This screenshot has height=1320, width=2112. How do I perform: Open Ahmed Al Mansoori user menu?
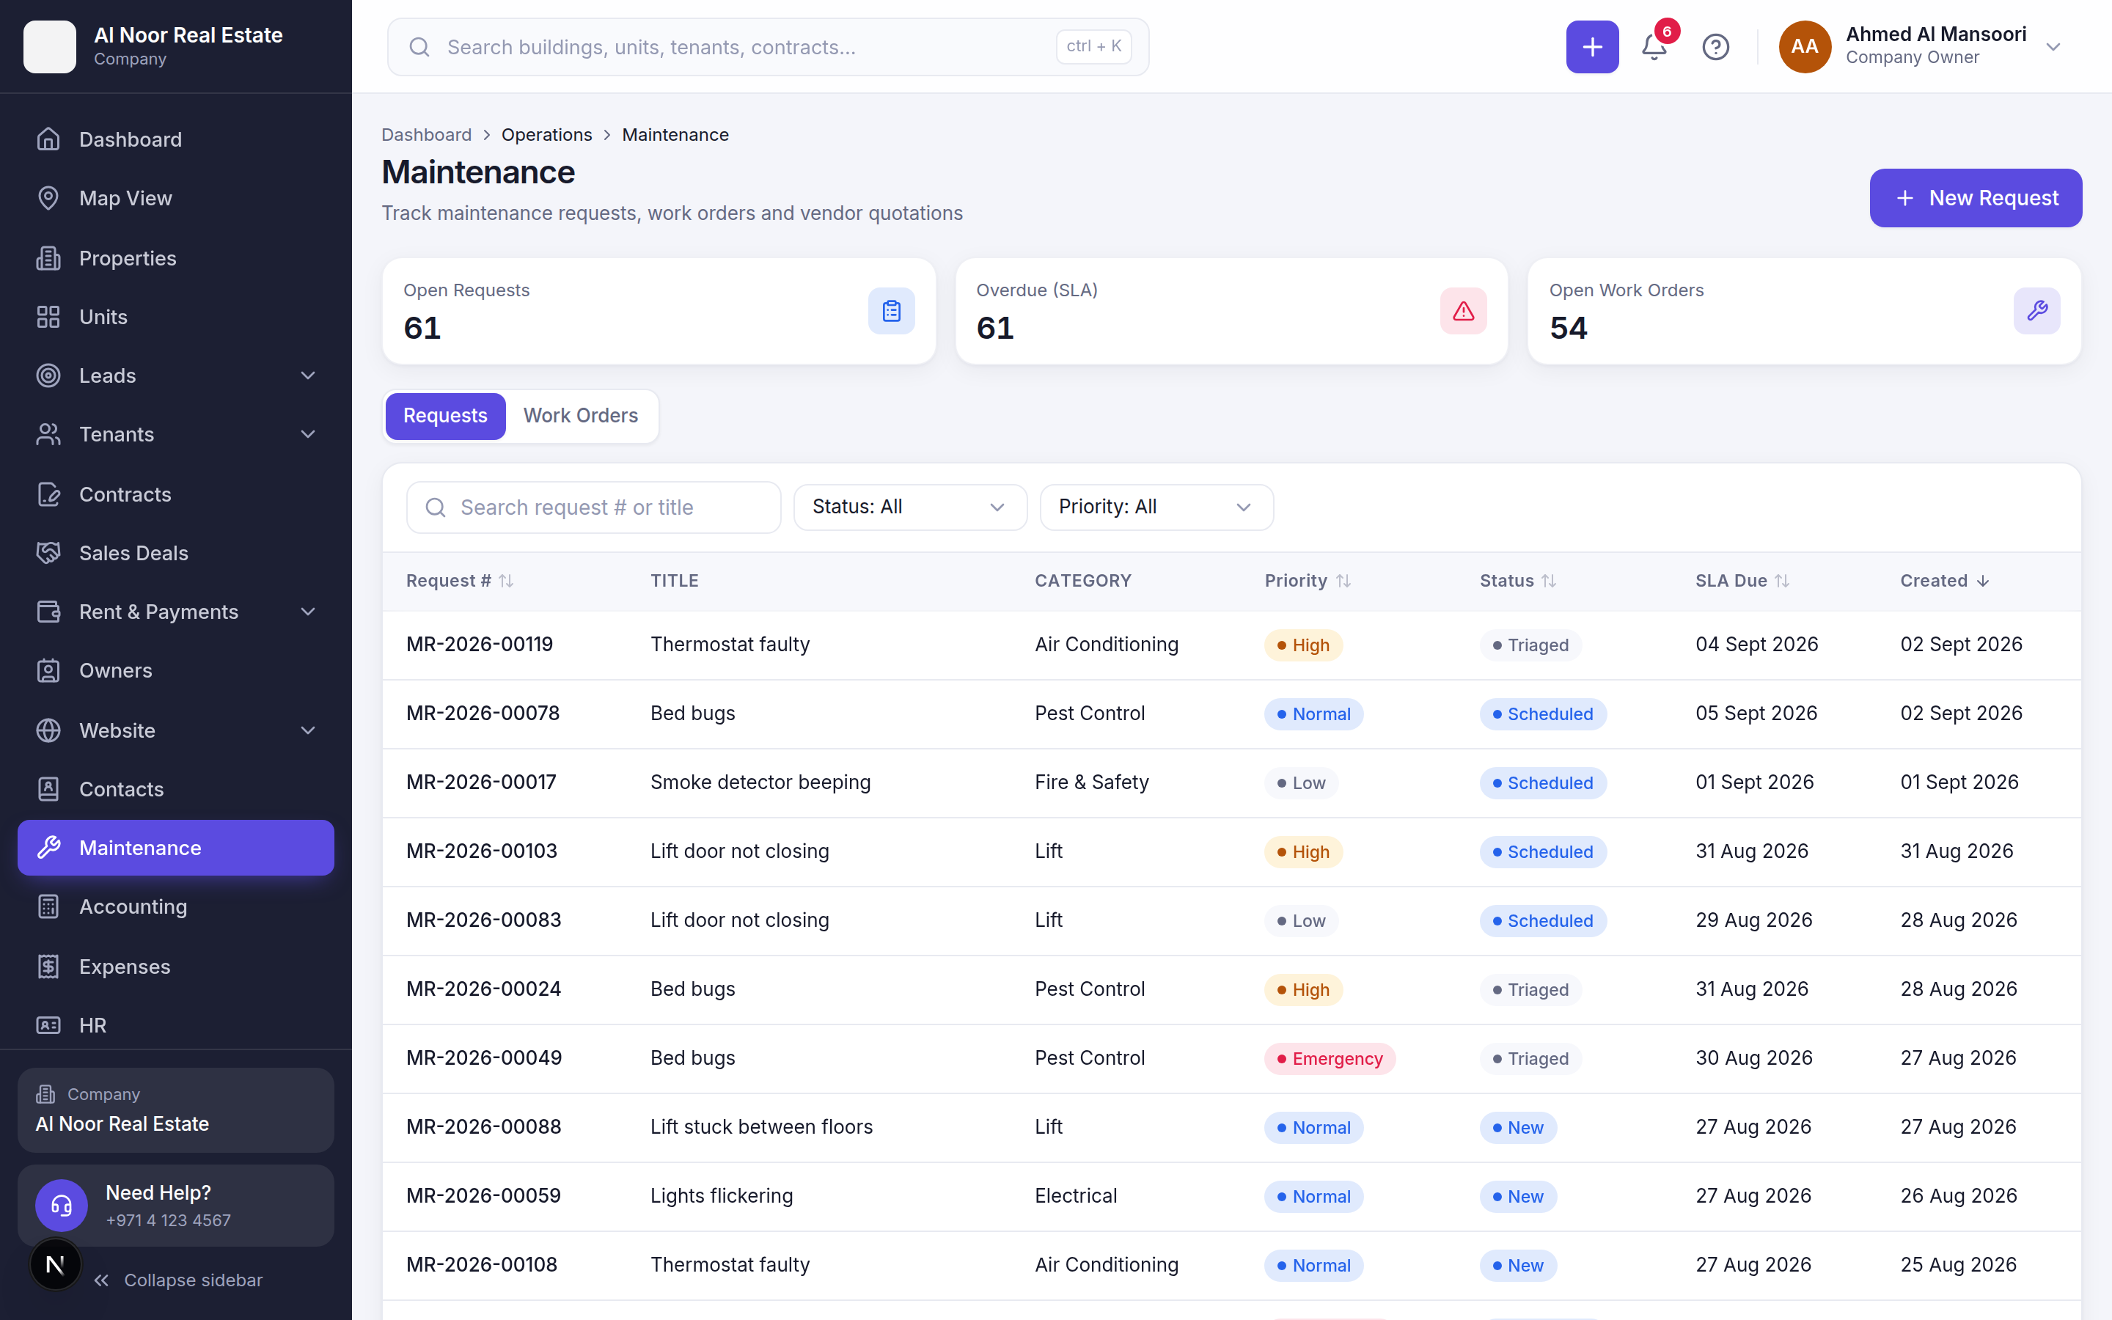click(1920, 47)
